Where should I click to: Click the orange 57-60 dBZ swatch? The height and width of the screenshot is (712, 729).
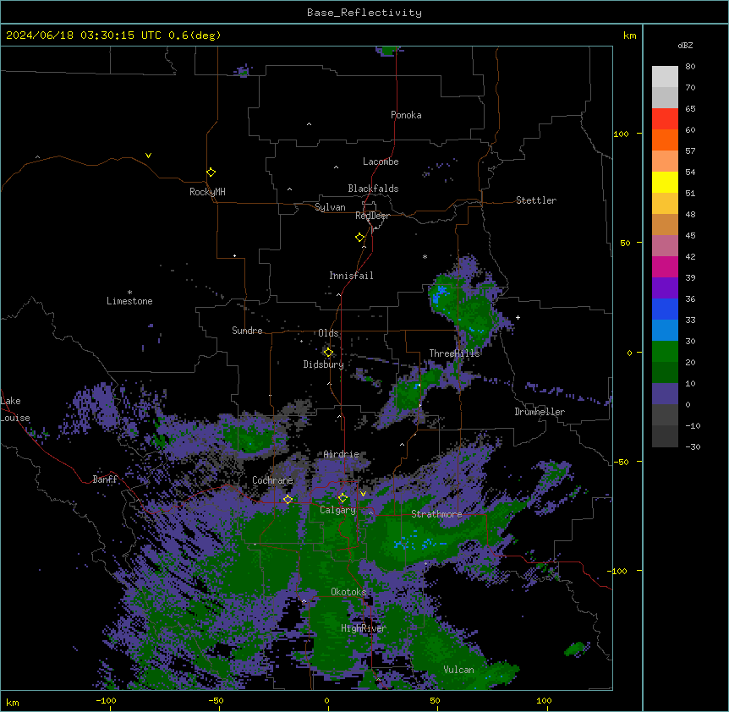click(665, 140)
